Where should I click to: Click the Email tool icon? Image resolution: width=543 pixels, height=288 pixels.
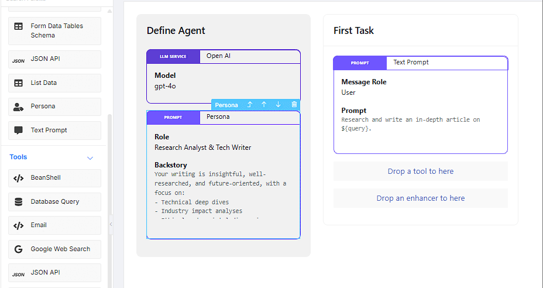[x=19, y=225]
